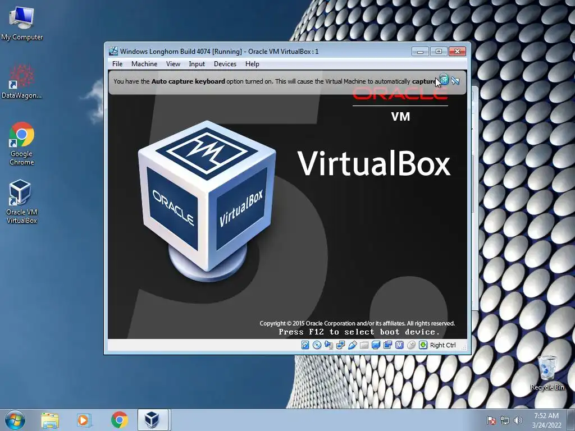Click the VirtualBox taskbar button

[153, 420]
